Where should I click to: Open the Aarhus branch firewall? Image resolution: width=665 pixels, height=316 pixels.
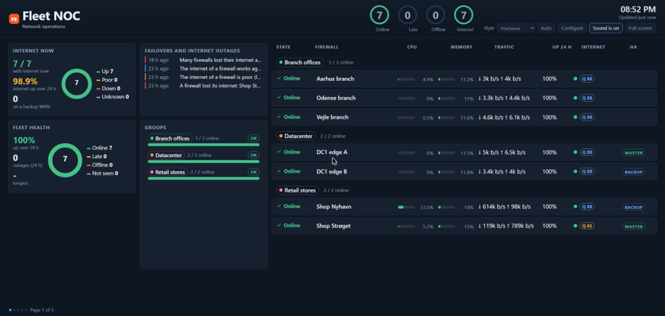335,79
